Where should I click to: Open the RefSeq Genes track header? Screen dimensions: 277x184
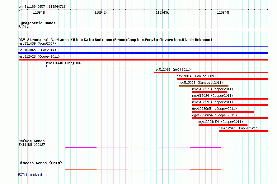tap(31, 141)
